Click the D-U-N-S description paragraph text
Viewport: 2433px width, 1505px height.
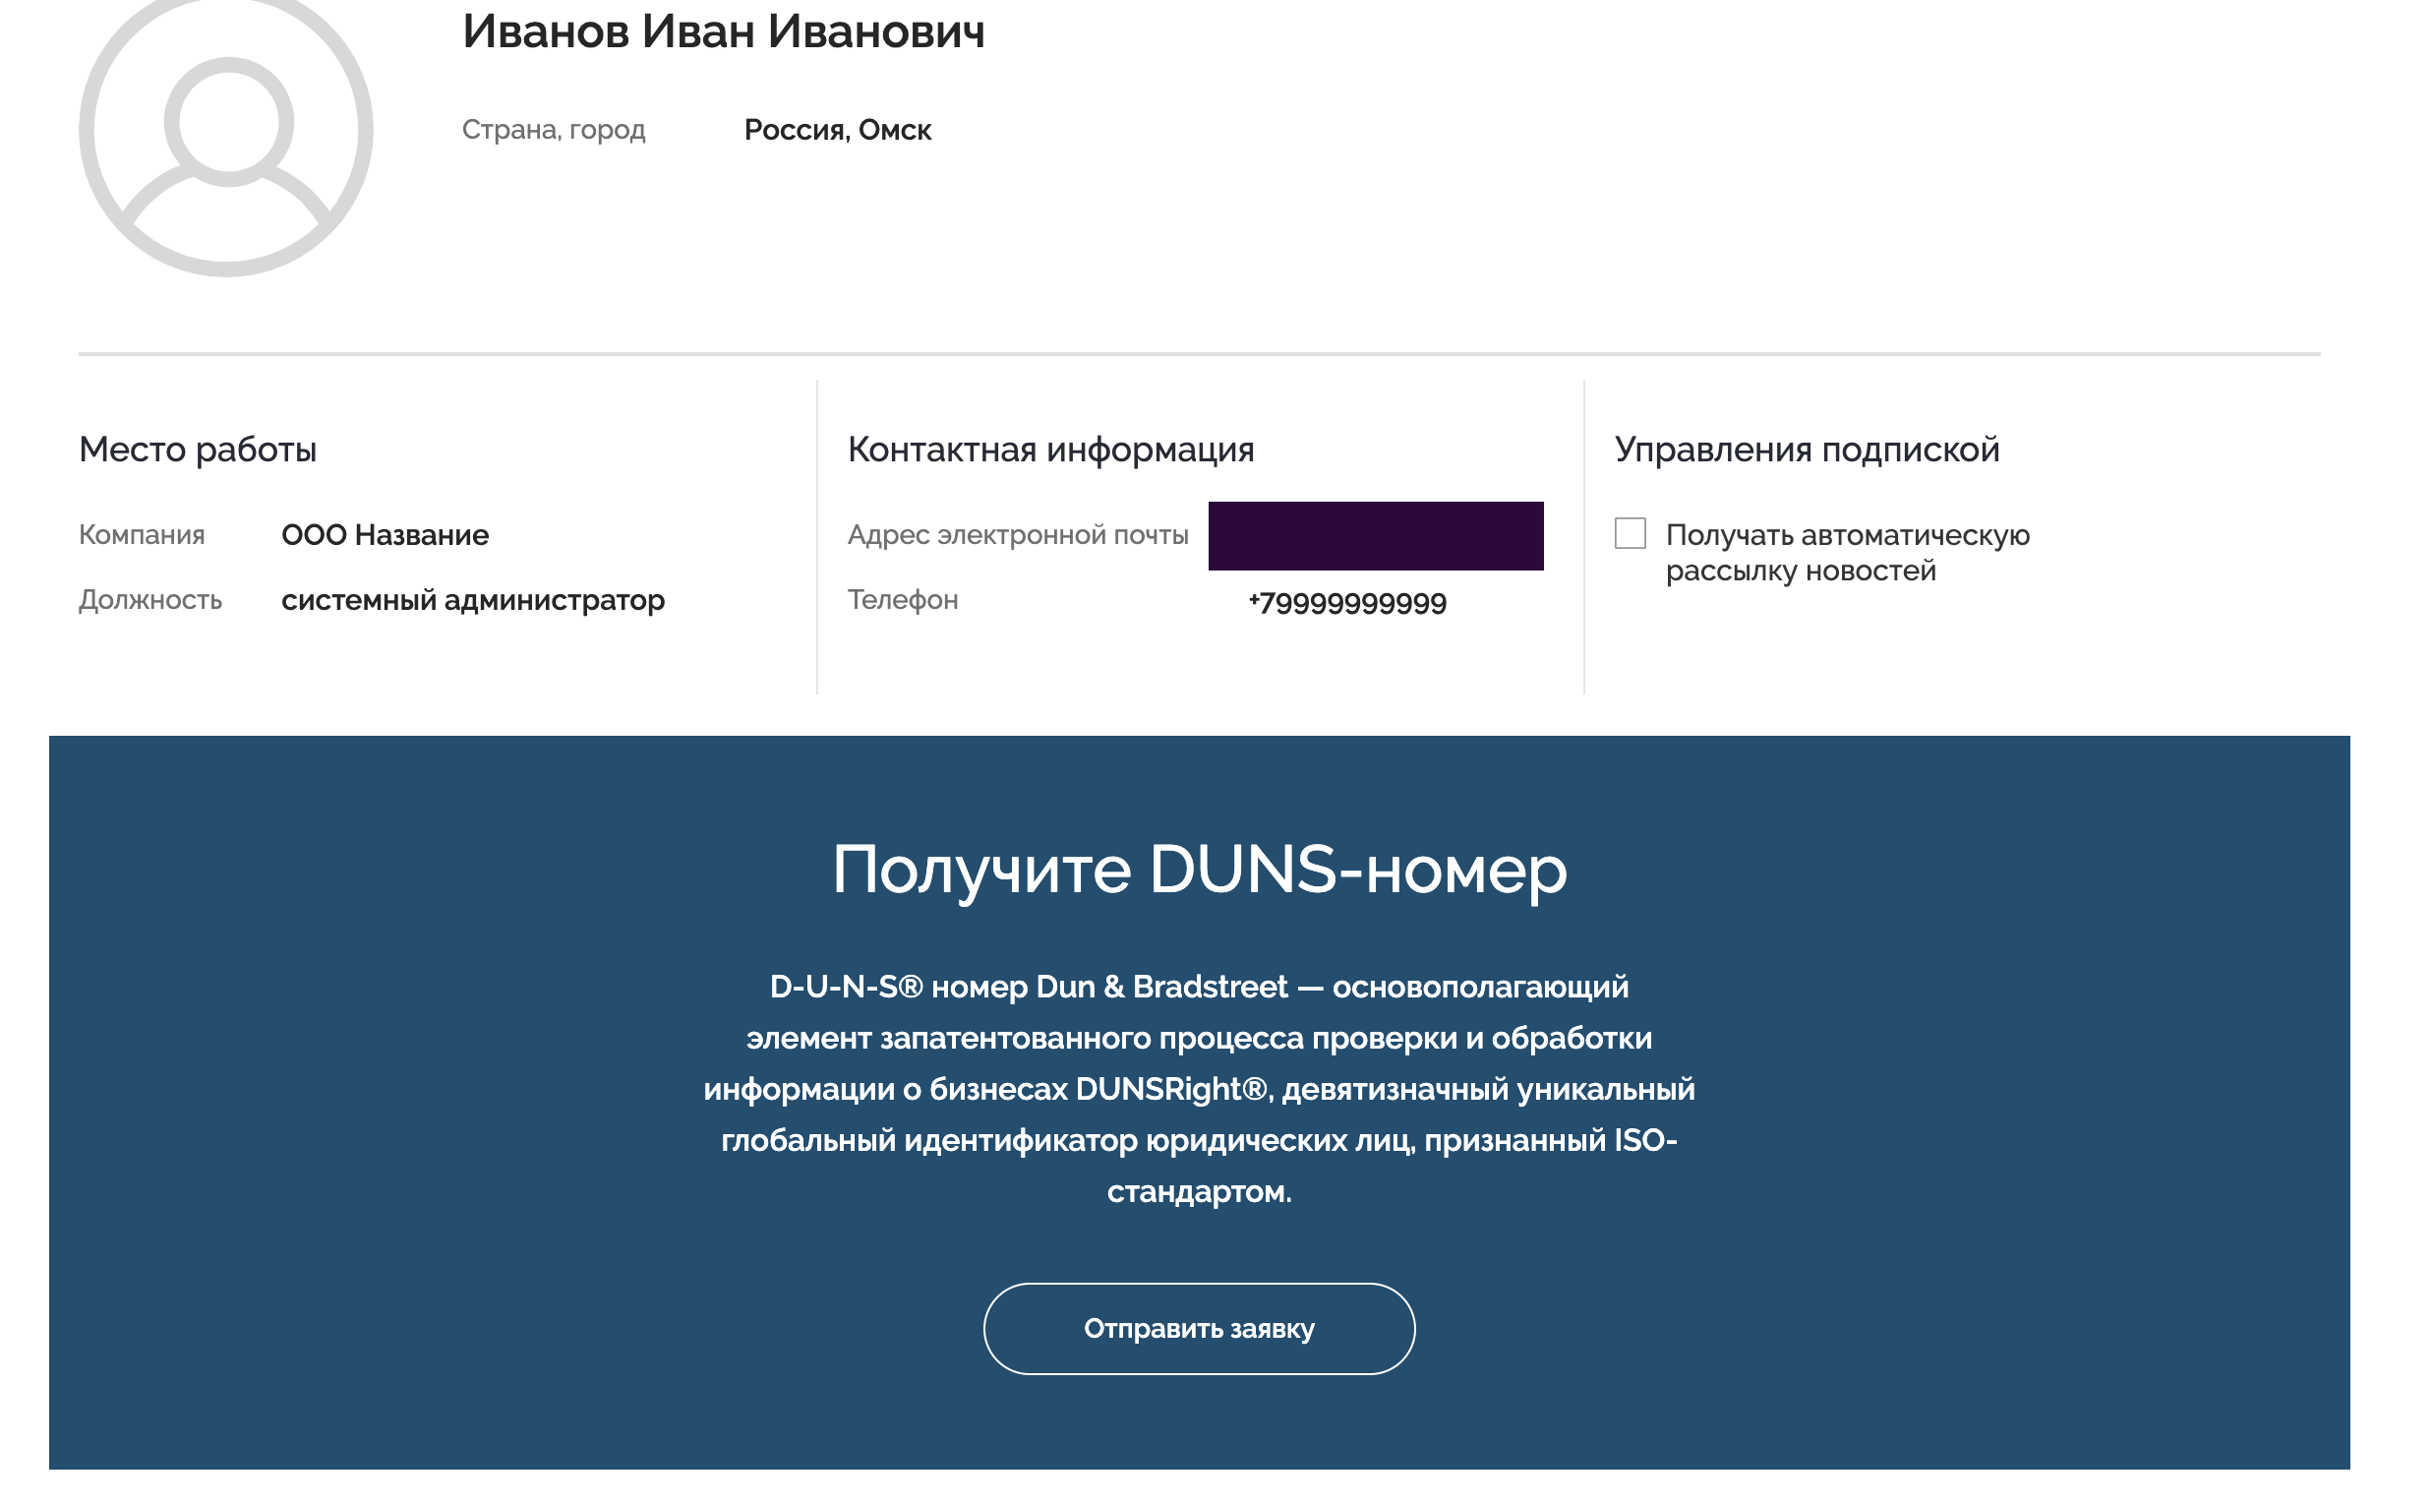(x=1198, y=1088)
